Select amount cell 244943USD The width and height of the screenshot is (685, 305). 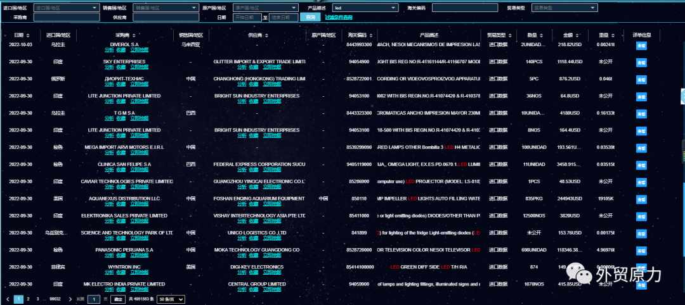point(570,199)
